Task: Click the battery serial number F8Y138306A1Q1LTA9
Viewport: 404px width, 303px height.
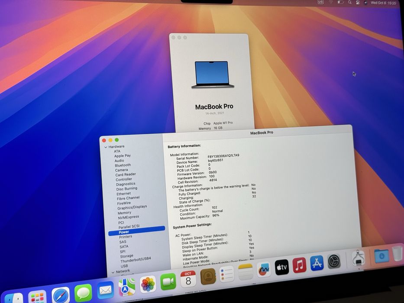Action: point(223,156)
